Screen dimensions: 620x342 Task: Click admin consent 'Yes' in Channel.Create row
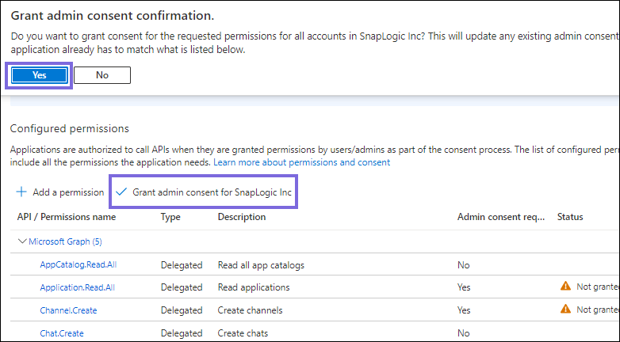click(464, 310)
